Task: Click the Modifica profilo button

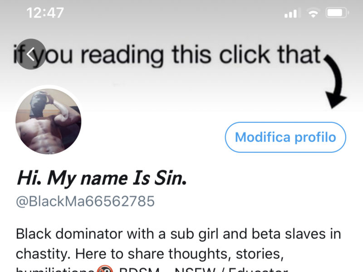Action: (285, 137)
